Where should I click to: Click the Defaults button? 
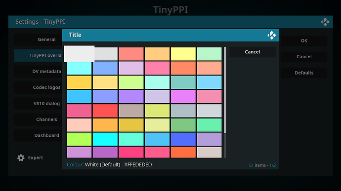pos(304,73)
